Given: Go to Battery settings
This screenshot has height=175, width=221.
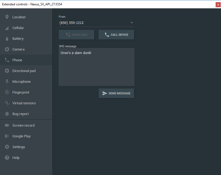Looking at the screenshot, I should click(x=26, y=38).
